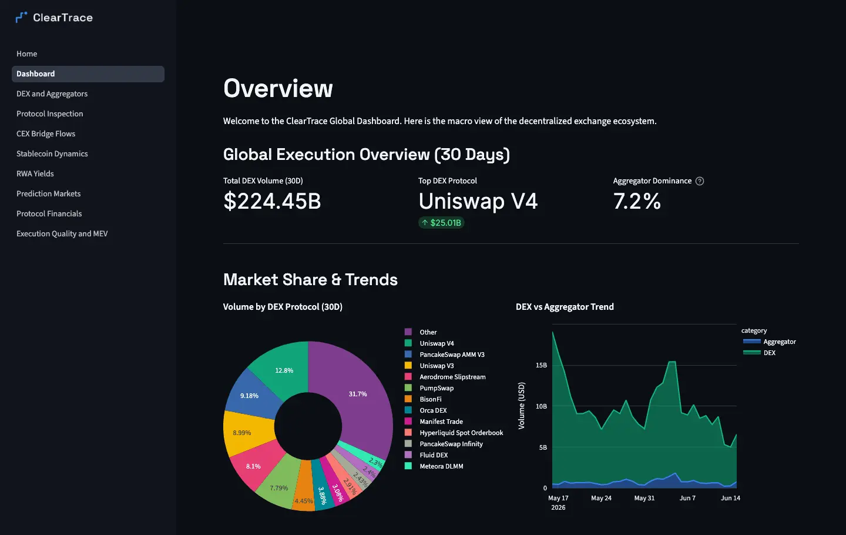Navigate to CEX Bridge Flows
Image resolution: width=846 pixels, height=535 pixels.
point(88,134)
